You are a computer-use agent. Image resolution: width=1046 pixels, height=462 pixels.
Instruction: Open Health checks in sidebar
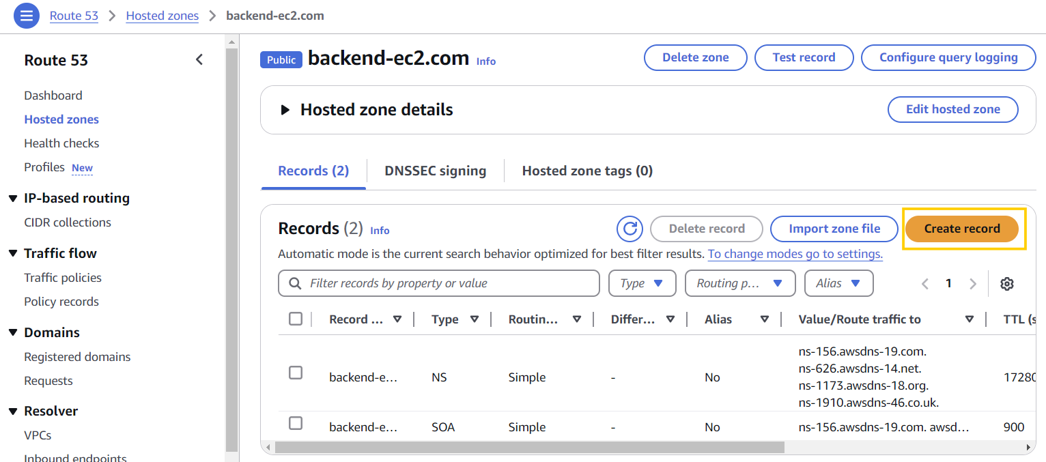tap(61, 143)
